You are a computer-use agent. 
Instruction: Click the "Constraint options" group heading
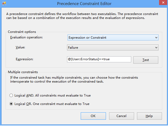(22, 32)
